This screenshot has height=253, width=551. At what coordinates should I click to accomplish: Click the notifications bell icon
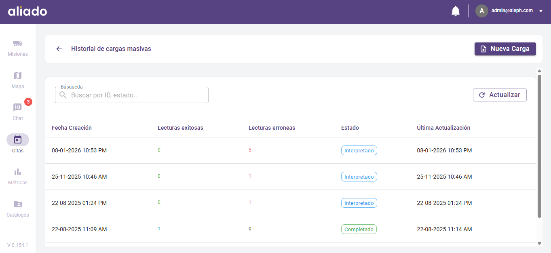click(x=456, y=11)
